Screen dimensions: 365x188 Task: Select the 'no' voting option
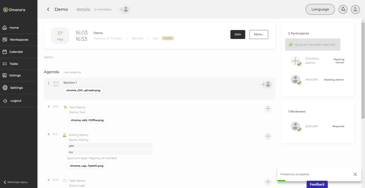(110, 152)
